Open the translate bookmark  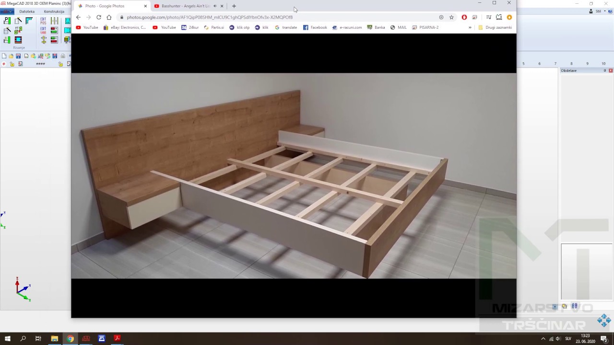tap(286, 28)
